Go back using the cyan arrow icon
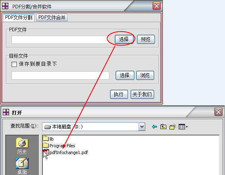Viewport: 225px width, 175px height. (154, 127)
